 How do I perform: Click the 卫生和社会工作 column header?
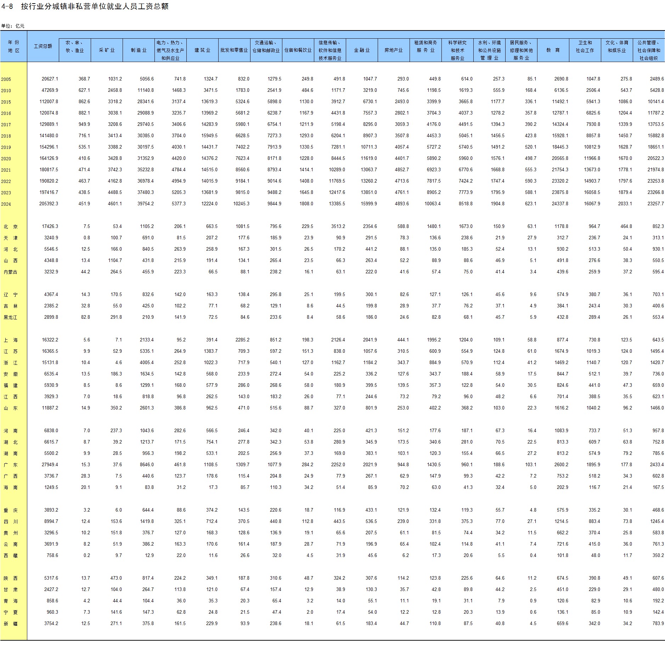point(585,46)
